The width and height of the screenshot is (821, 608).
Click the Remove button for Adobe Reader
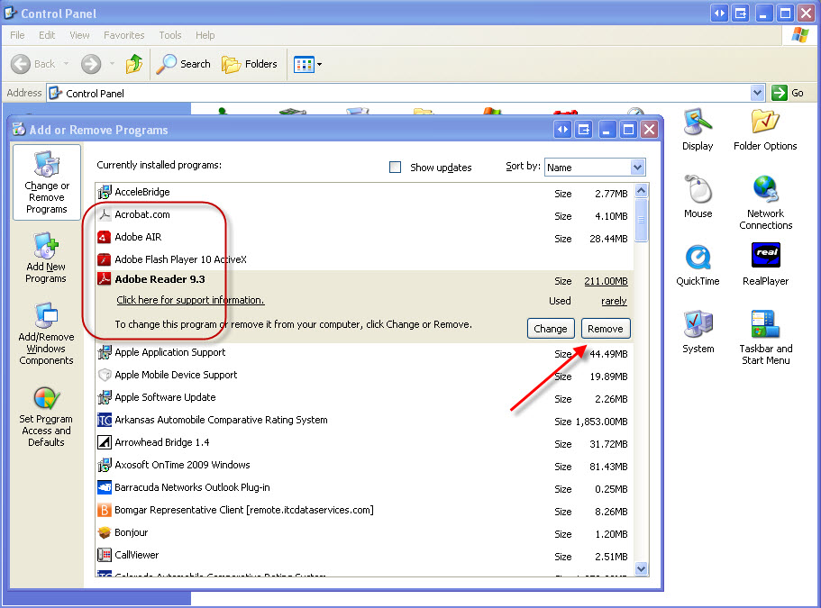pos(606,329)
